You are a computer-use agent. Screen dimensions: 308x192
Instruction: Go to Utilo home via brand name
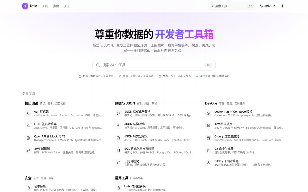click(x=34, y=6)
